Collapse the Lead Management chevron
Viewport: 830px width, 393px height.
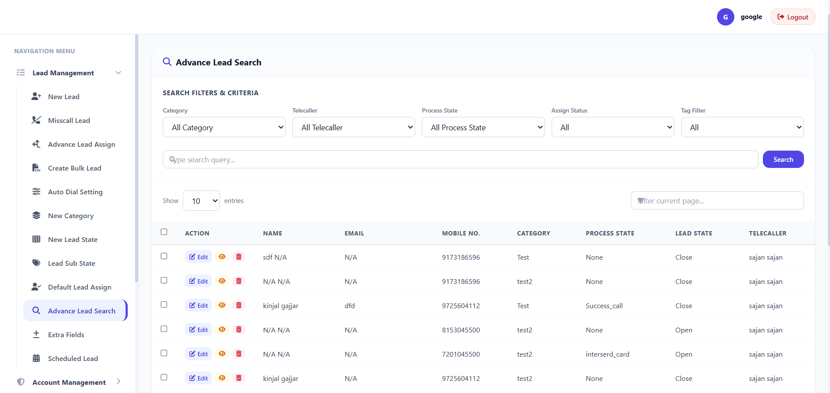[118, 73]
